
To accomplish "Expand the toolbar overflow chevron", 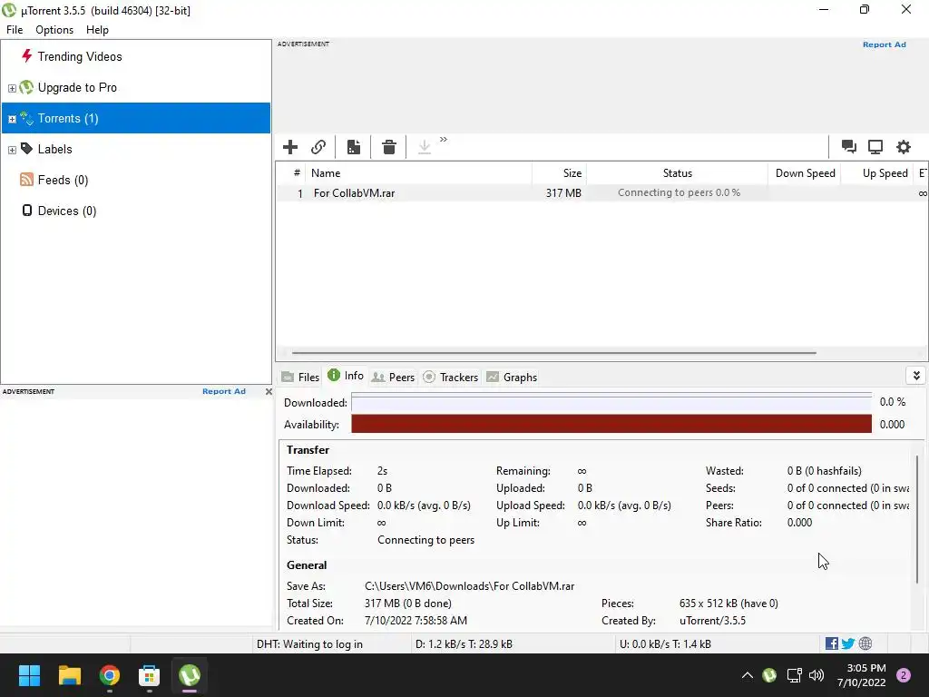I will [x=443, y=139].
